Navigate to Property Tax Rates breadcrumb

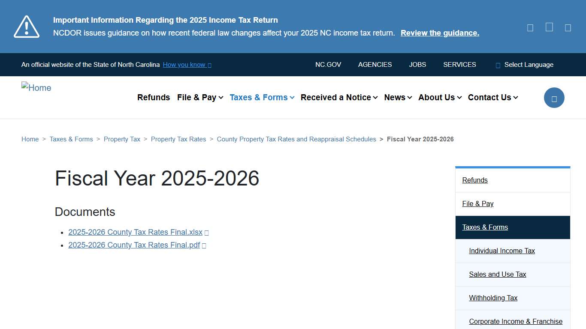178,139
